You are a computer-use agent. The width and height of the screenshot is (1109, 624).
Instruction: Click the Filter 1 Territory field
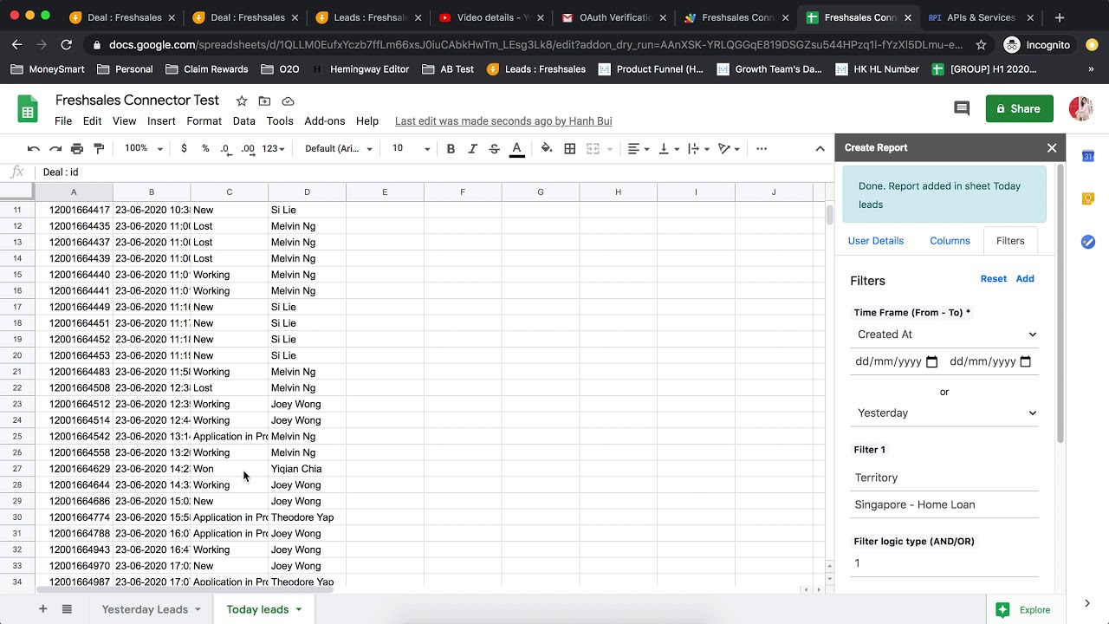946,478
